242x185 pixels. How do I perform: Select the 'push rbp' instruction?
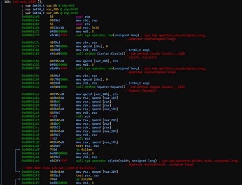pyautogui.click(x=83, y=17)
